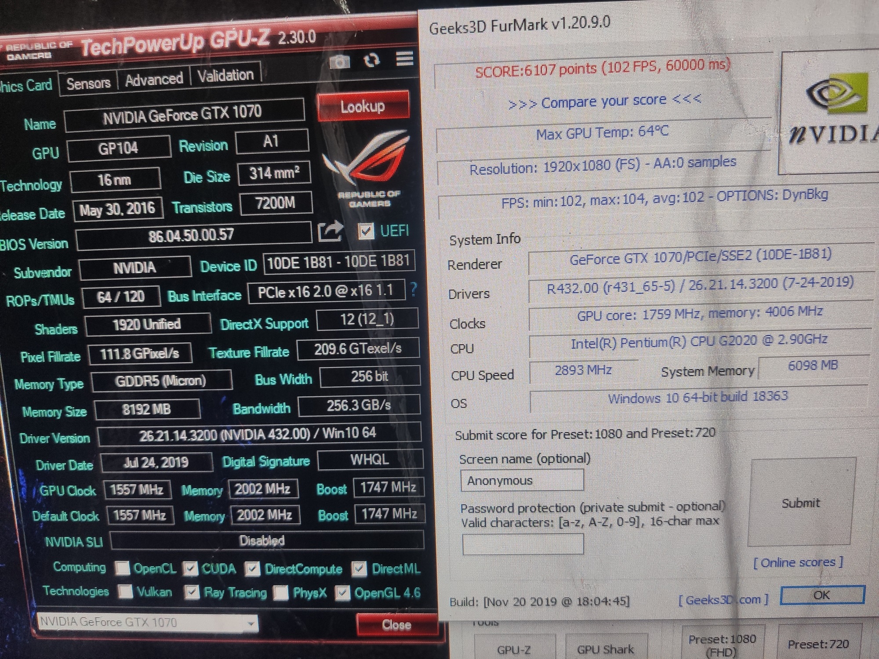Click the DirectX Support value 12 (12_1)
The height and width of the screenshot is (659, 879).
point(367,319)
